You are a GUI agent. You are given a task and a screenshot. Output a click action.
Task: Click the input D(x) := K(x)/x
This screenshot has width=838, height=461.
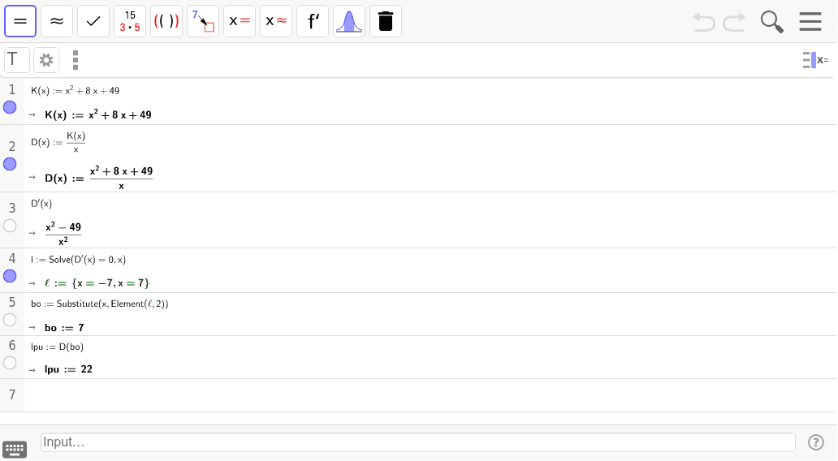click(58, 142)
